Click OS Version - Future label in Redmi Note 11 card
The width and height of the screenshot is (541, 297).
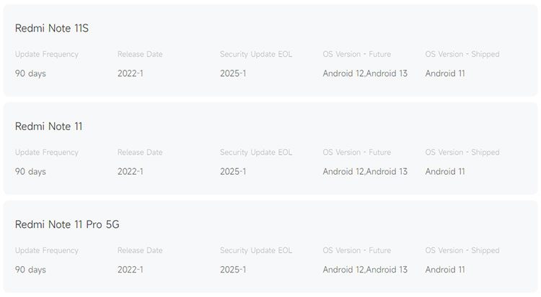click(356, 152)
